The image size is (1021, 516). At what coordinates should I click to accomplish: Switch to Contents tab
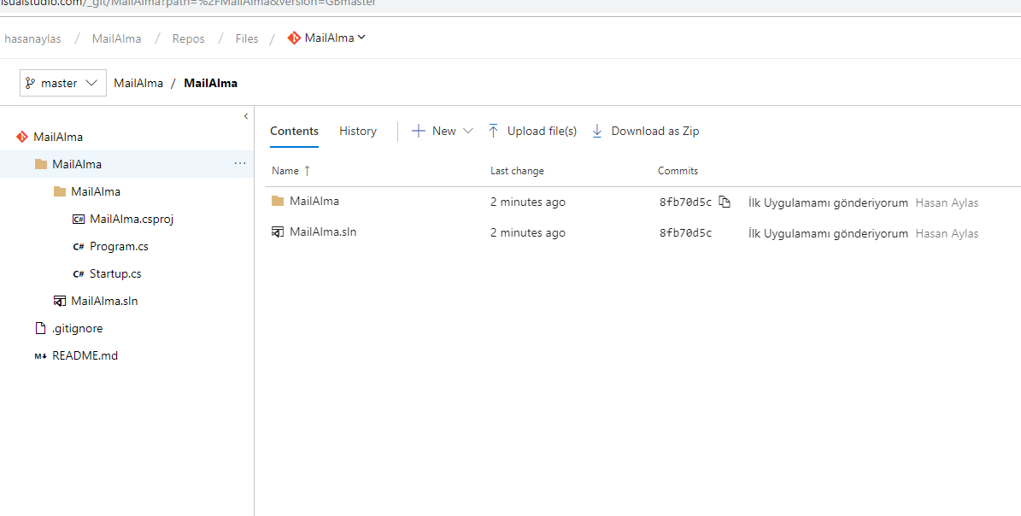tap(294, 131)
